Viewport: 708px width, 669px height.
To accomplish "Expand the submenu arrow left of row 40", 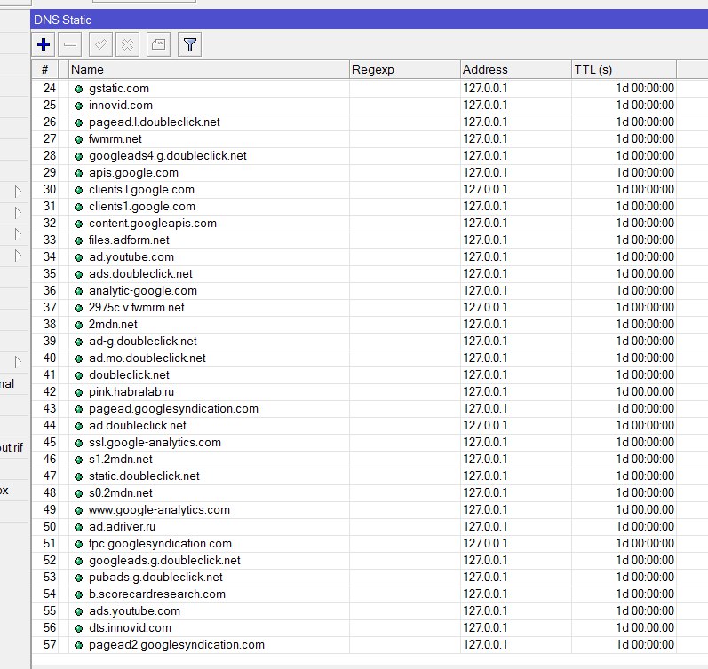I will click(x=18, y=362).
